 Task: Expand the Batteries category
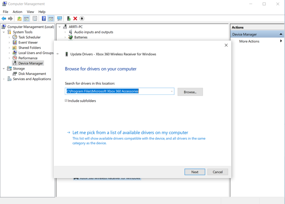65,37
